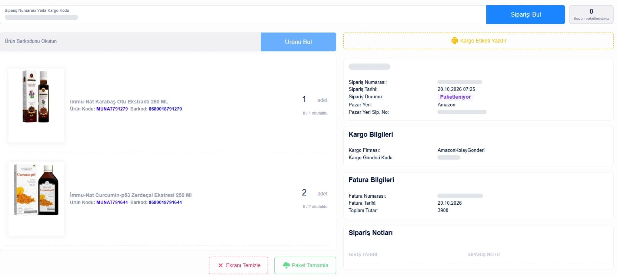The height and width of the screenshot is (276, 617).
Task: Click the printer icon beside Kargo Etiketi Yazdır
Action: coord(455,41)
